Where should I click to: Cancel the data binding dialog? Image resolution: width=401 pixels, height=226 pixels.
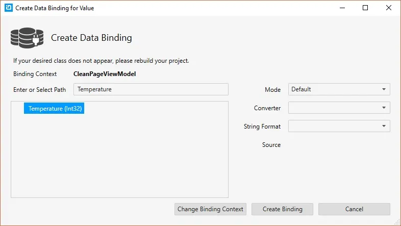click(354, 209)
